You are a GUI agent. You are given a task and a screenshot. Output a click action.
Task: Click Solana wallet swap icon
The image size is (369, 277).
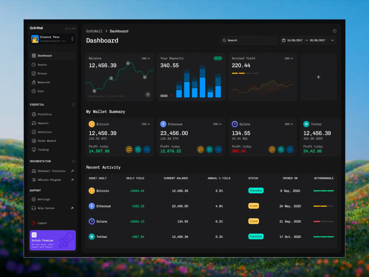click(x=272, y=149)
